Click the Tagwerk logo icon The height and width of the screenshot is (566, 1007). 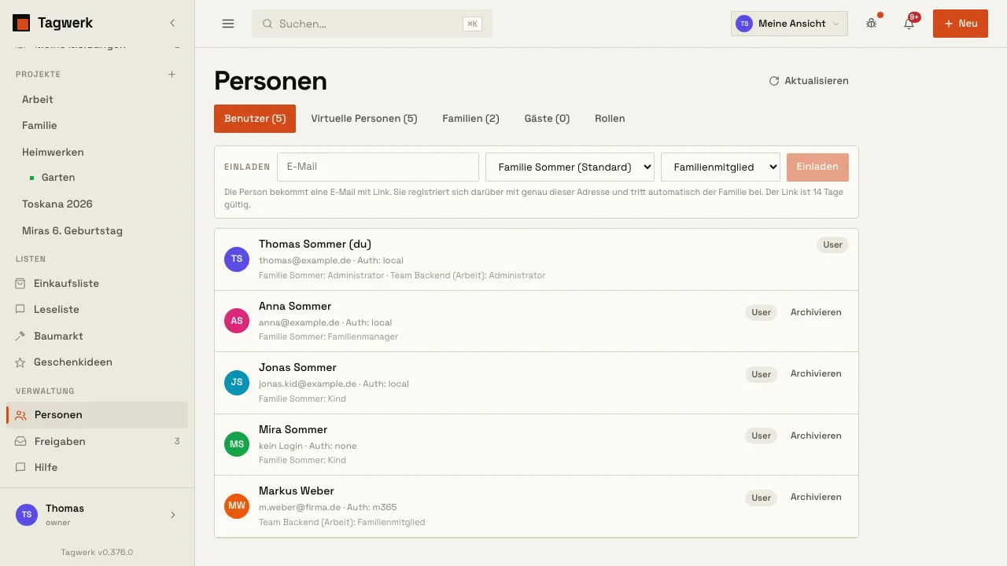[21, 24]
